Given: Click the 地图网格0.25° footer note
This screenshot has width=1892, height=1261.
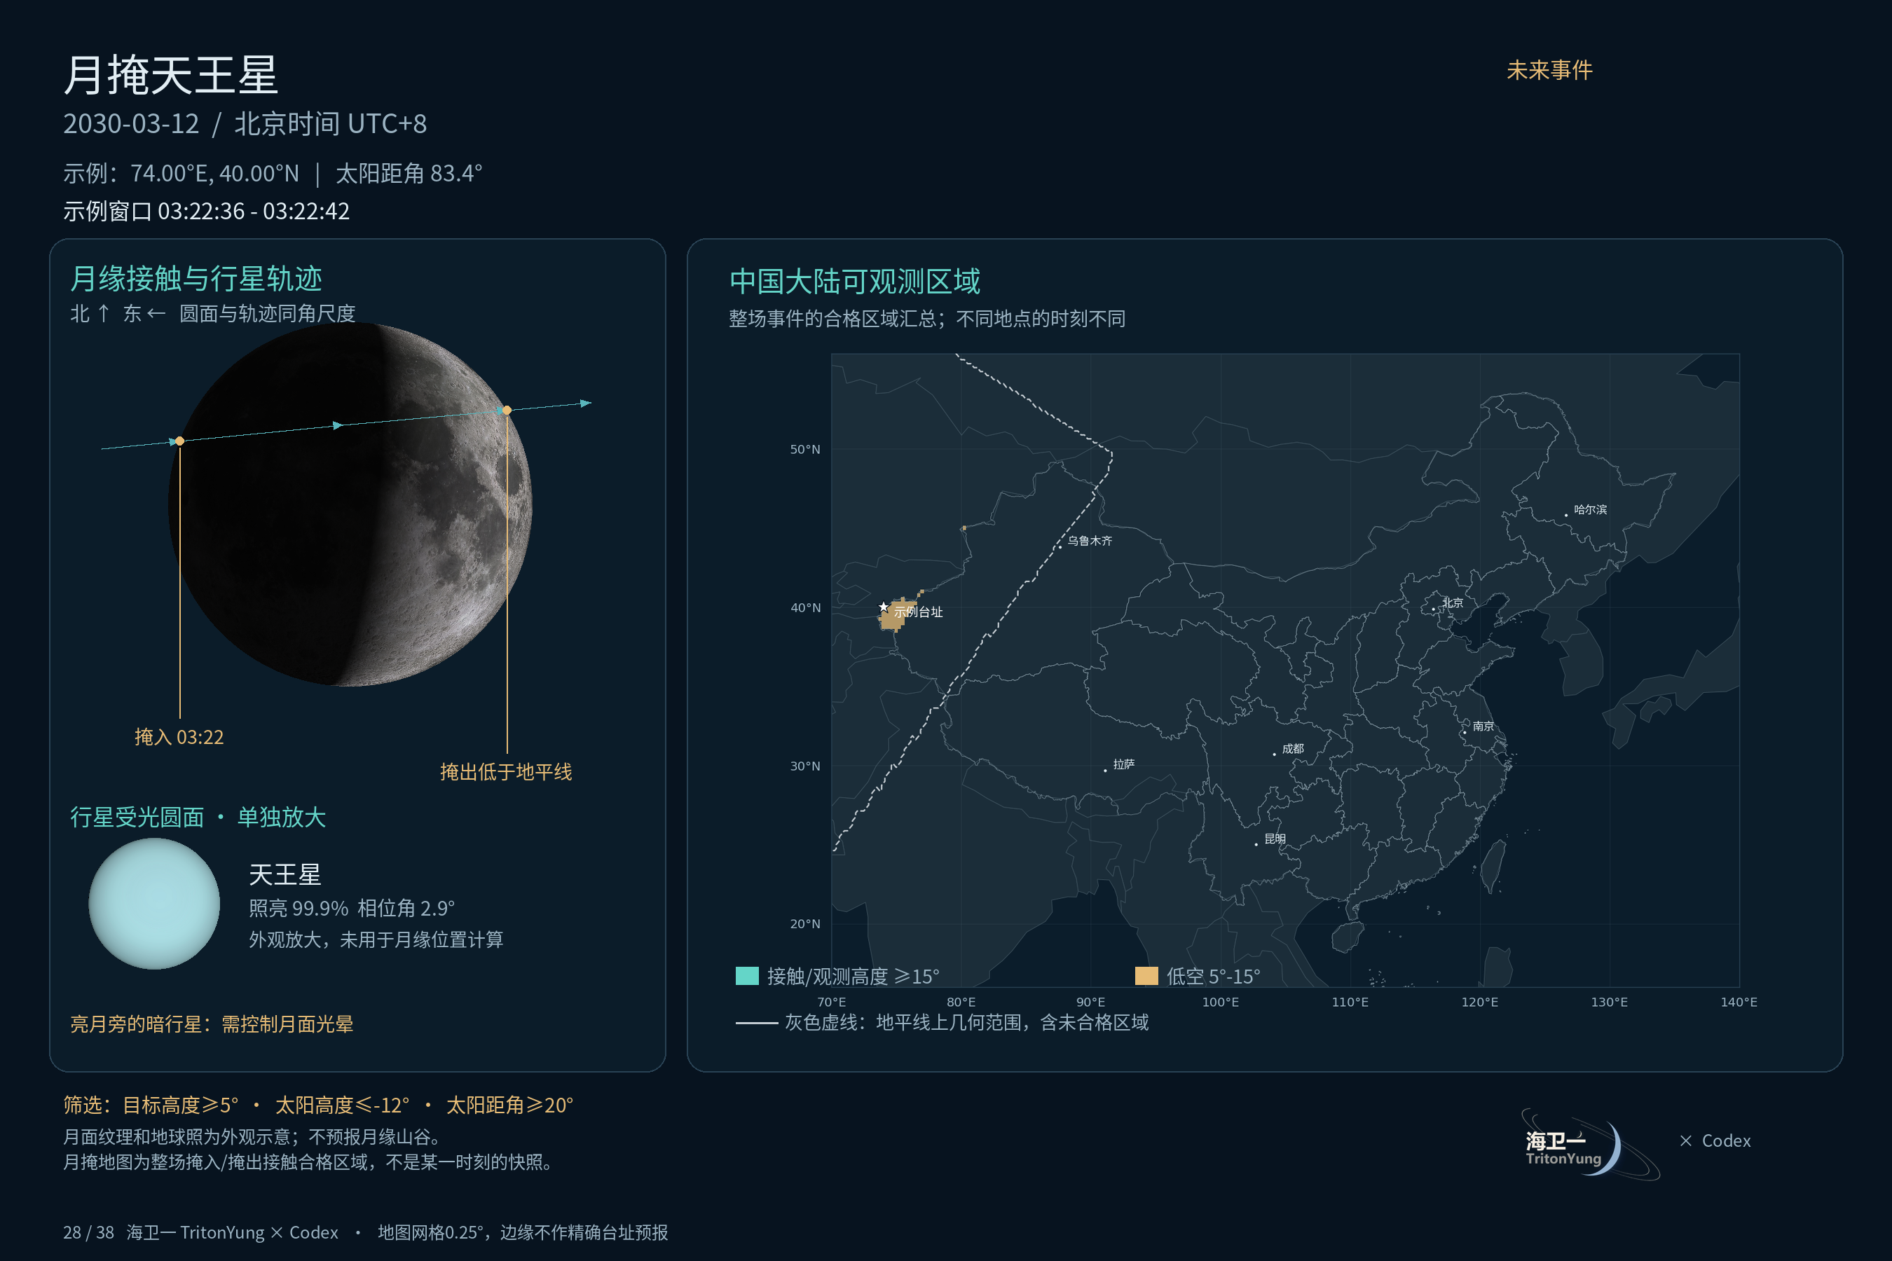Looking at the screenshot, I should point(523,1232).
